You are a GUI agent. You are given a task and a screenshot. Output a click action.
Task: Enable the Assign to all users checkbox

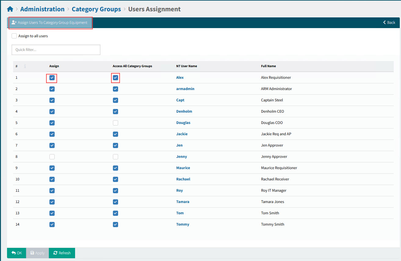(14, 36)
